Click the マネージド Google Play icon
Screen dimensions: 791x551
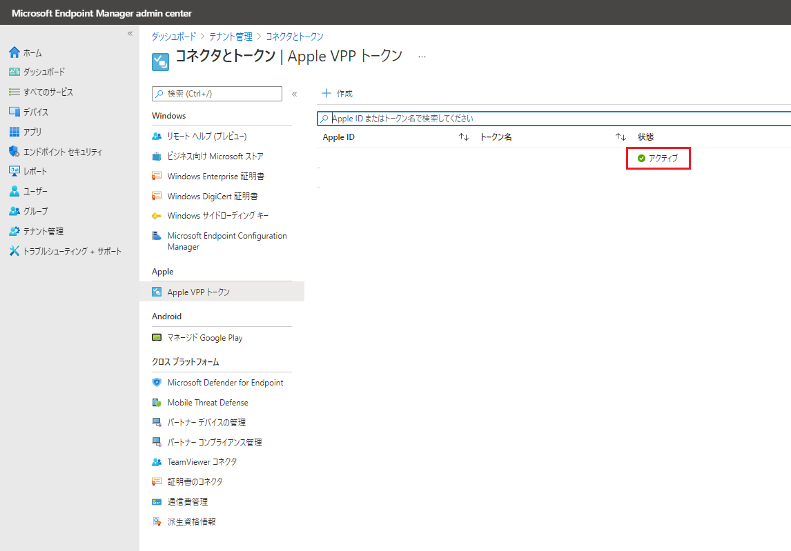point(157,337)
